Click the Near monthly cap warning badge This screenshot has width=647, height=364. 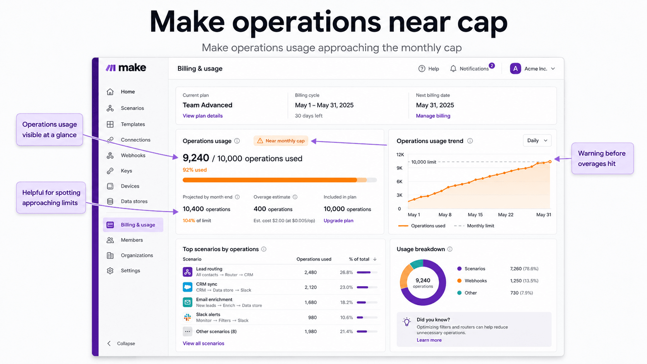tap(281, 141)
